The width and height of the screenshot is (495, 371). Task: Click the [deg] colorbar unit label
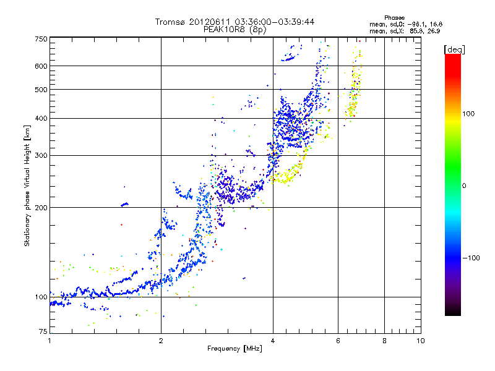[454, 49]
